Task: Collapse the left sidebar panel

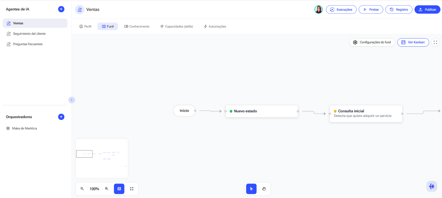Action: coord(71,100)
